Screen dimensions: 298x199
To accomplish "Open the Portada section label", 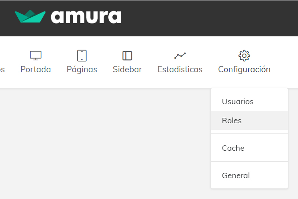I will (36, 70).
